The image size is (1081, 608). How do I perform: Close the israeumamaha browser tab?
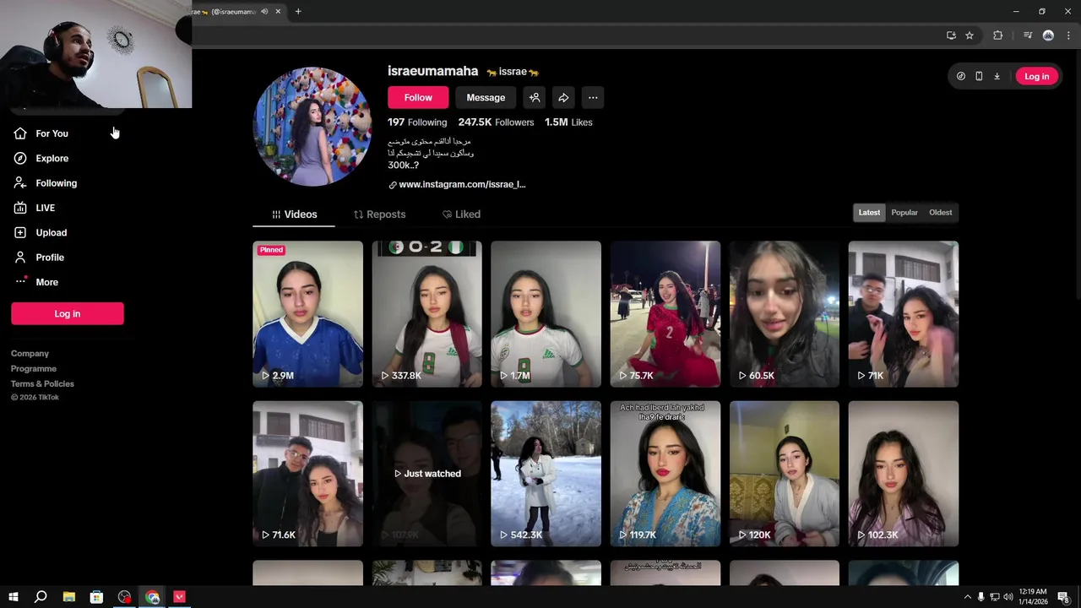[278, 11]
